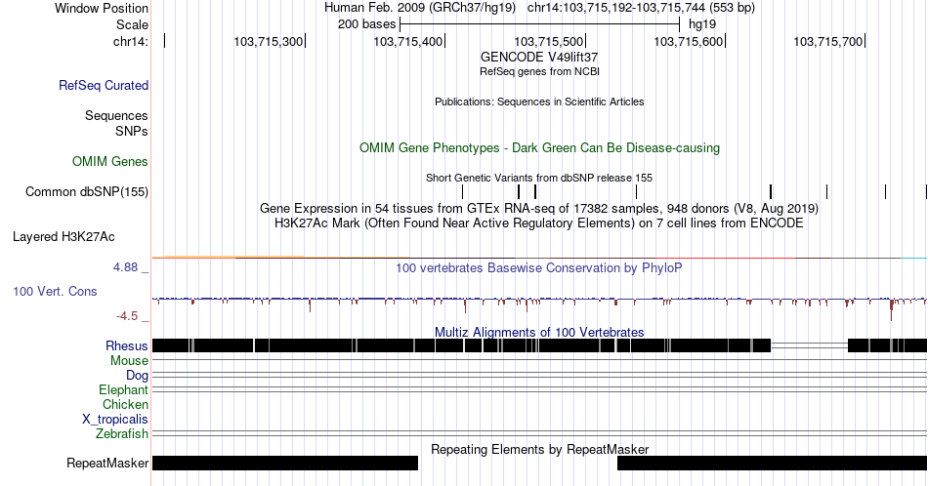Select the Elephant alignment species label

(x=123, y=389)
